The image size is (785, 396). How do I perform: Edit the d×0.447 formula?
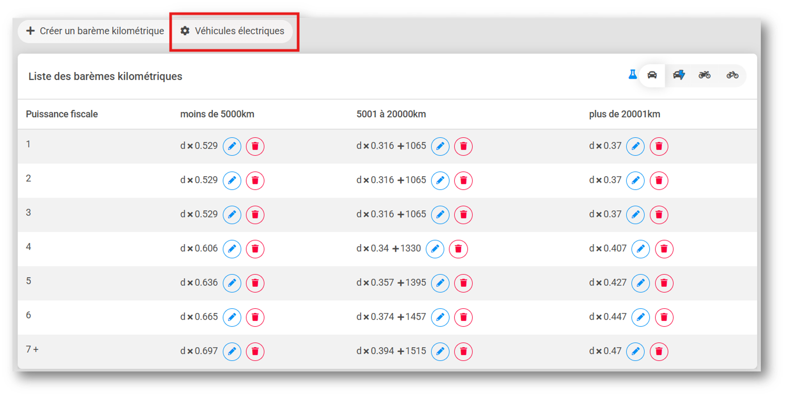(640, 317)
